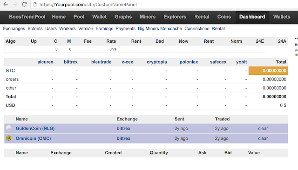The height and width of the screenshot is (170, 298).
Task: Open the Rental sub-link below navbar
Action: pyautogui.click(x=218, y=29)
